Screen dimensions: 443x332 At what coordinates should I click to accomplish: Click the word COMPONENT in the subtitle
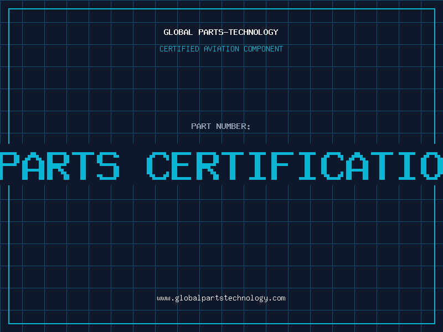point(264,49)
